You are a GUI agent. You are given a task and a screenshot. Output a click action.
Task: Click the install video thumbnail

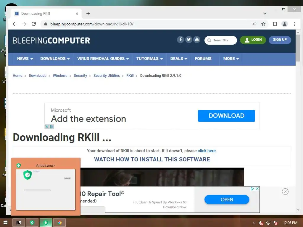point(162,177)
